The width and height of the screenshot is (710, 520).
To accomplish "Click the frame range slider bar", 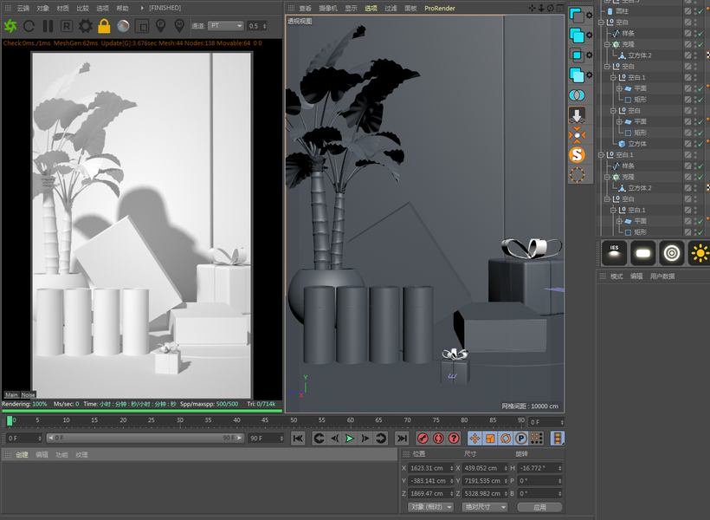I will (145, 438).
